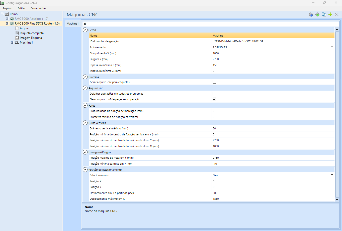Image resolution: width=342 pixels, height=231 pixels.
Task: Click the Posição X row label
Action: point(96,181)
